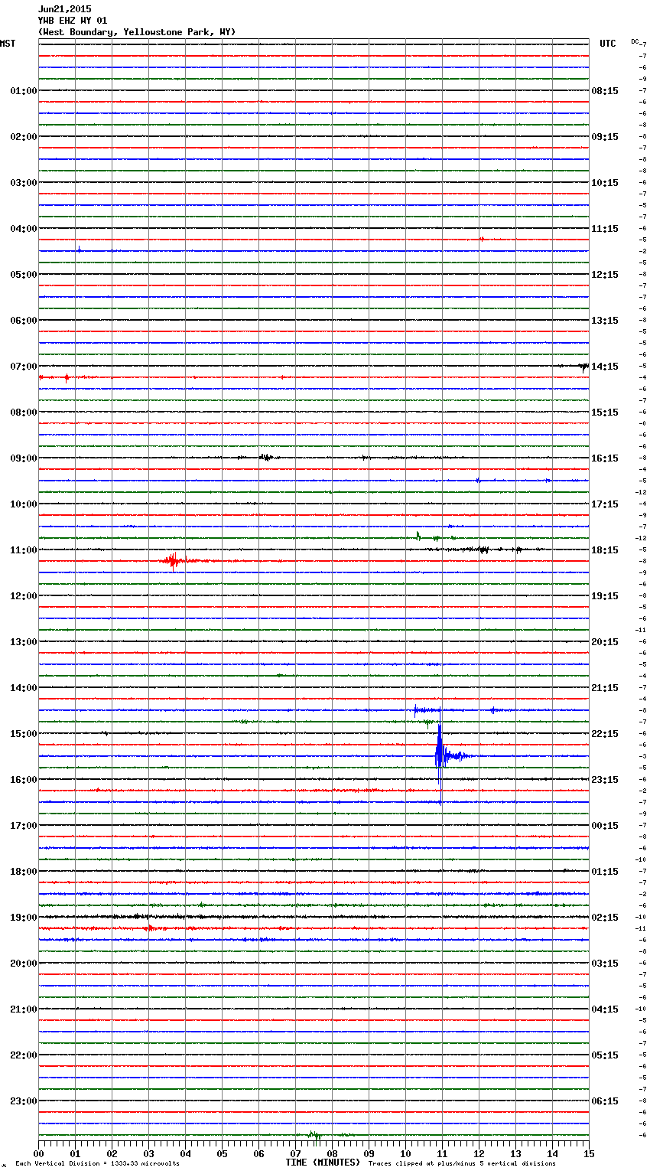Click the 23:15 UTC time label
The height and width of the screenshot is (1174, 650).
coord(605,780)
